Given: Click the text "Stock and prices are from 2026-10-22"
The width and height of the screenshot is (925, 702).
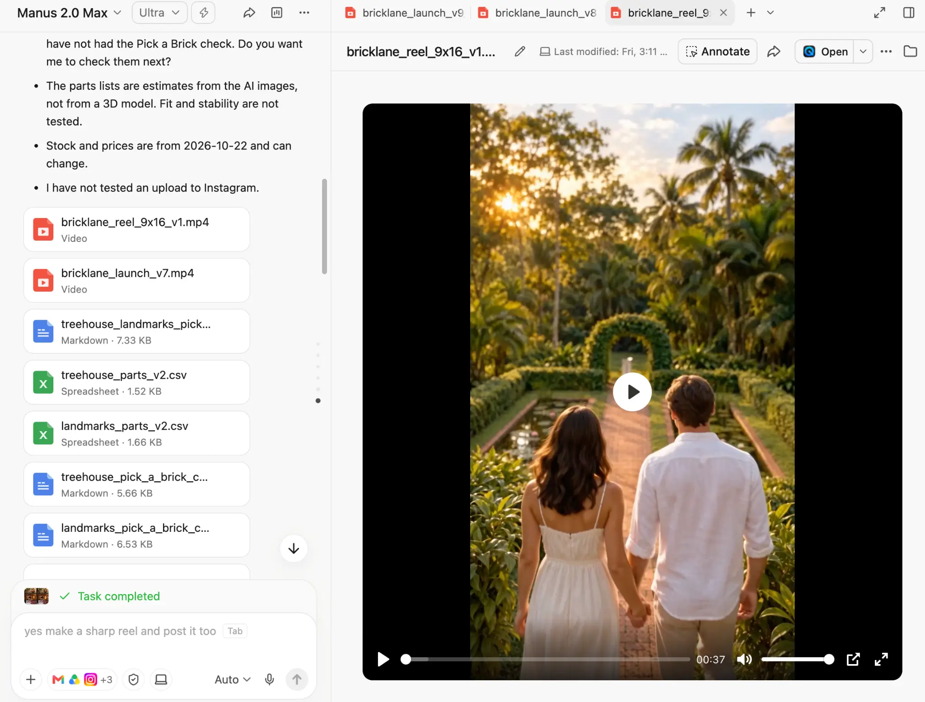Looking at the screenshot, I should [146, 146].
